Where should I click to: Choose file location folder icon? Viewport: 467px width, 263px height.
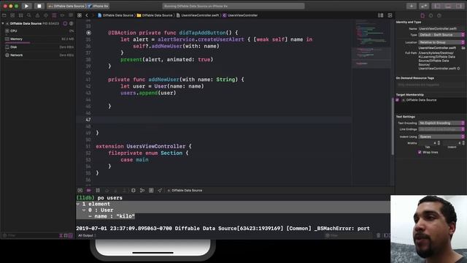coord(463,47)
